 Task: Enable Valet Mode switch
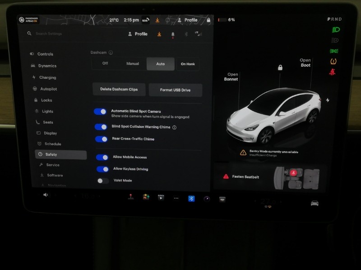pyautogui.click(x=103, y=181)
